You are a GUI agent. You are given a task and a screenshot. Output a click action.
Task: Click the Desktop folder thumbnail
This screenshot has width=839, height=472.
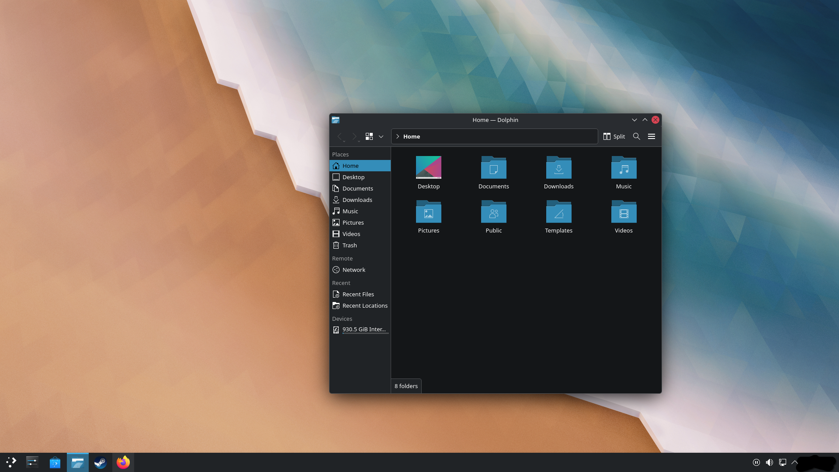(428, 167)
